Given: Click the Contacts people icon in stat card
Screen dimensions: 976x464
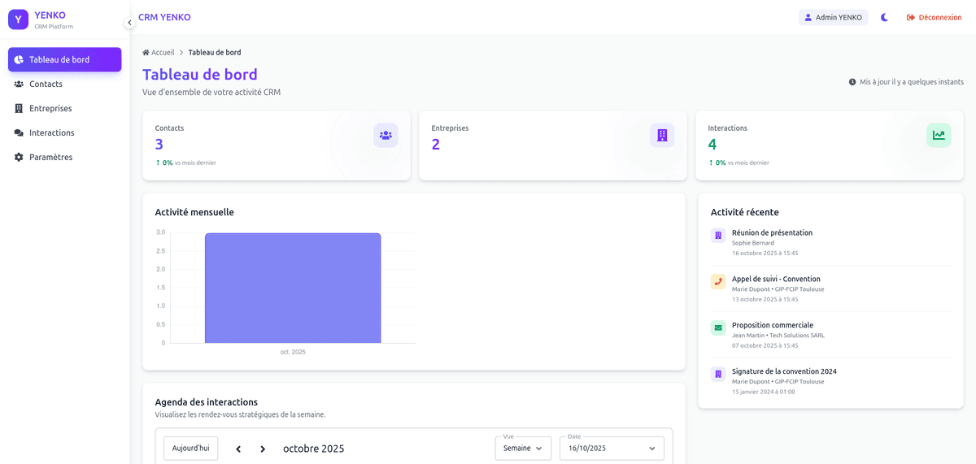Looking at the screenshot, I should (386, 135).
